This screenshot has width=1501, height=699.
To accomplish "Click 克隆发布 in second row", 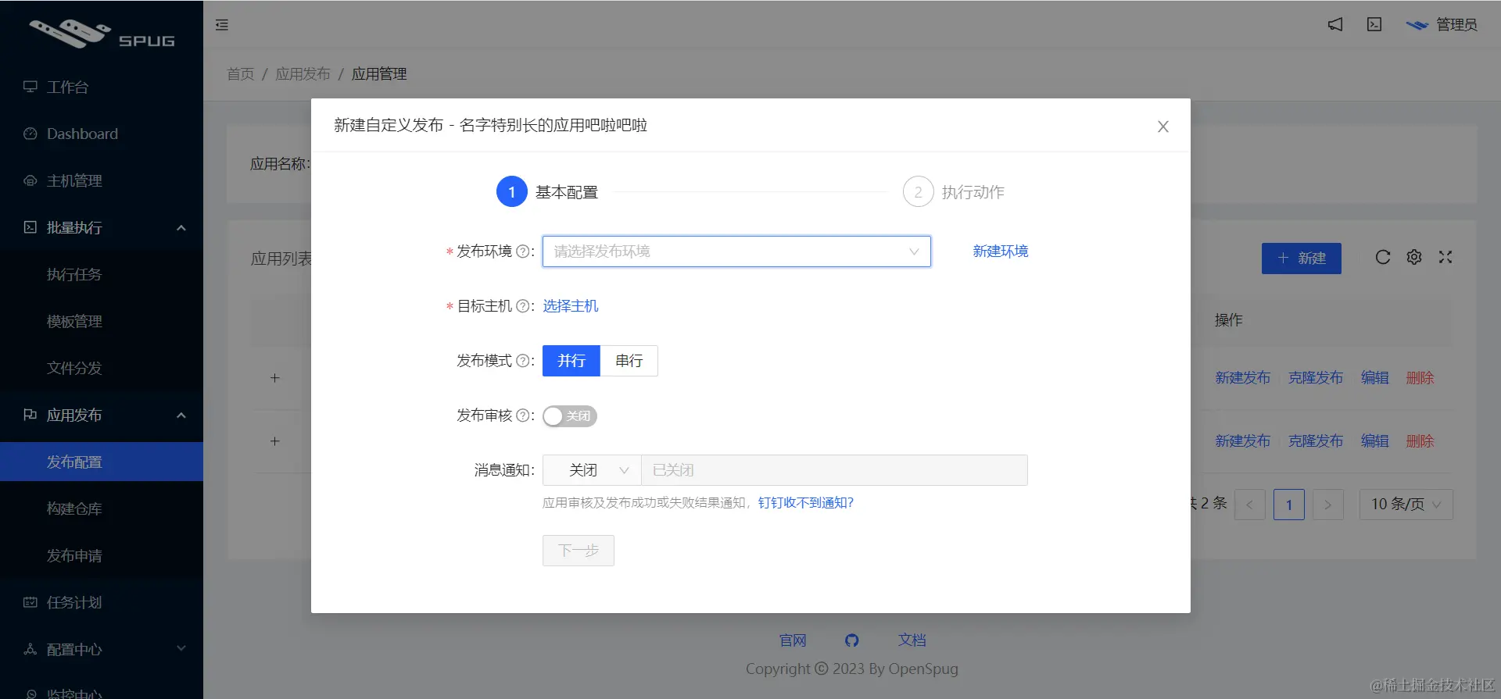I will coord(1315,441).
